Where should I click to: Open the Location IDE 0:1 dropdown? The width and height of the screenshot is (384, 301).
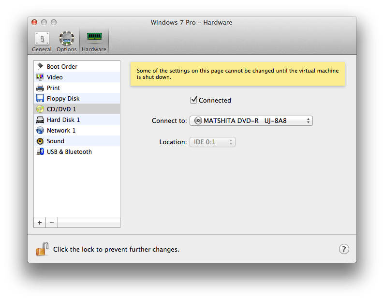(212, 142)
